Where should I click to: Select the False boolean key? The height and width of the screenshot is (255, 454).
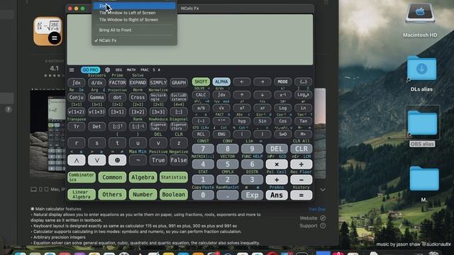(x=179, y=160)
